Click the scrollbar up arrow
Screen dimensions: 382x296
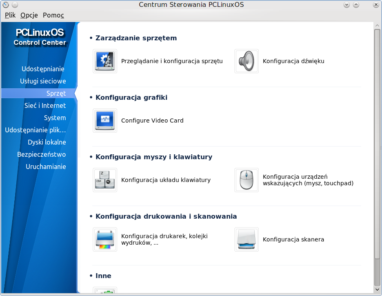click(x=377, y=26)
